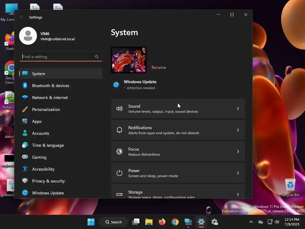Viewport: 305px width, 229px height.
Task: Click the Storage drive icon
Action: coord(119,194)
